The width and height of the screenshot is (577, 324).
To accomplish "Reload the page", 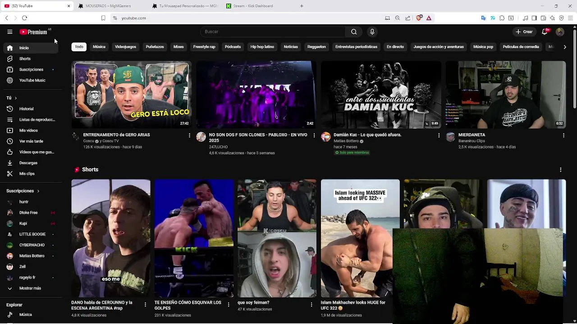I will (x=24, y=18).
